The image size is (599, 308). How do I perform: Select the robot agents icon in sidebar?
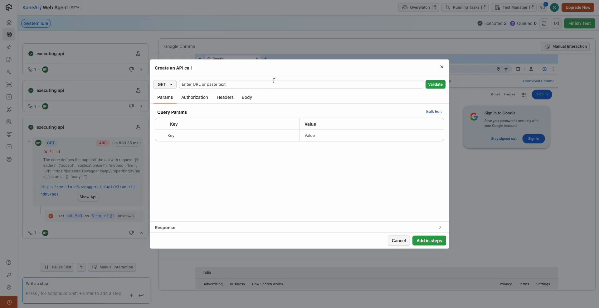point(9,35)
